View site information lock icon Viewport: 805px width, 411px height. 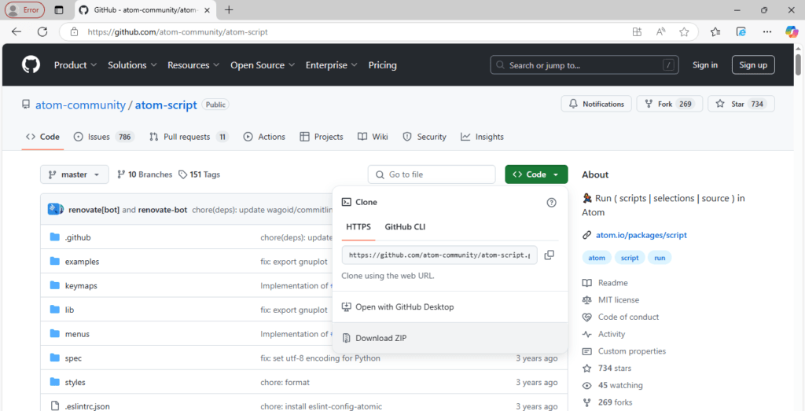(75, 31)
